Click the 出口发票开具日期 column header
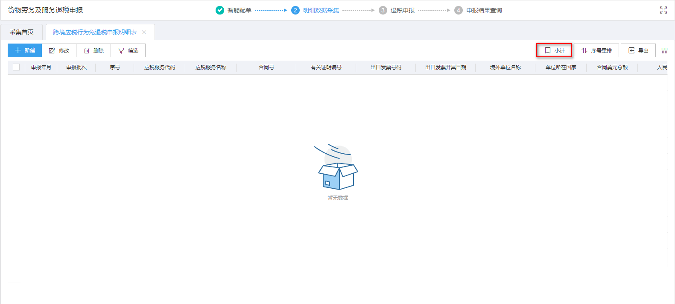The image size is (675, 304). coord(446,67)
